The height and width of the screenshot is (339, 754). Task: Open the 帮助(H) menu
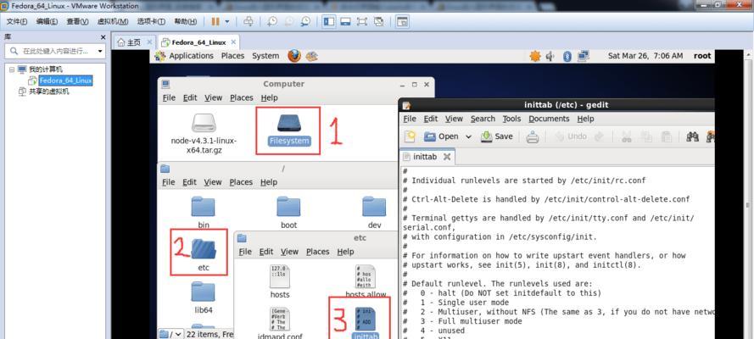pos(185,21)
